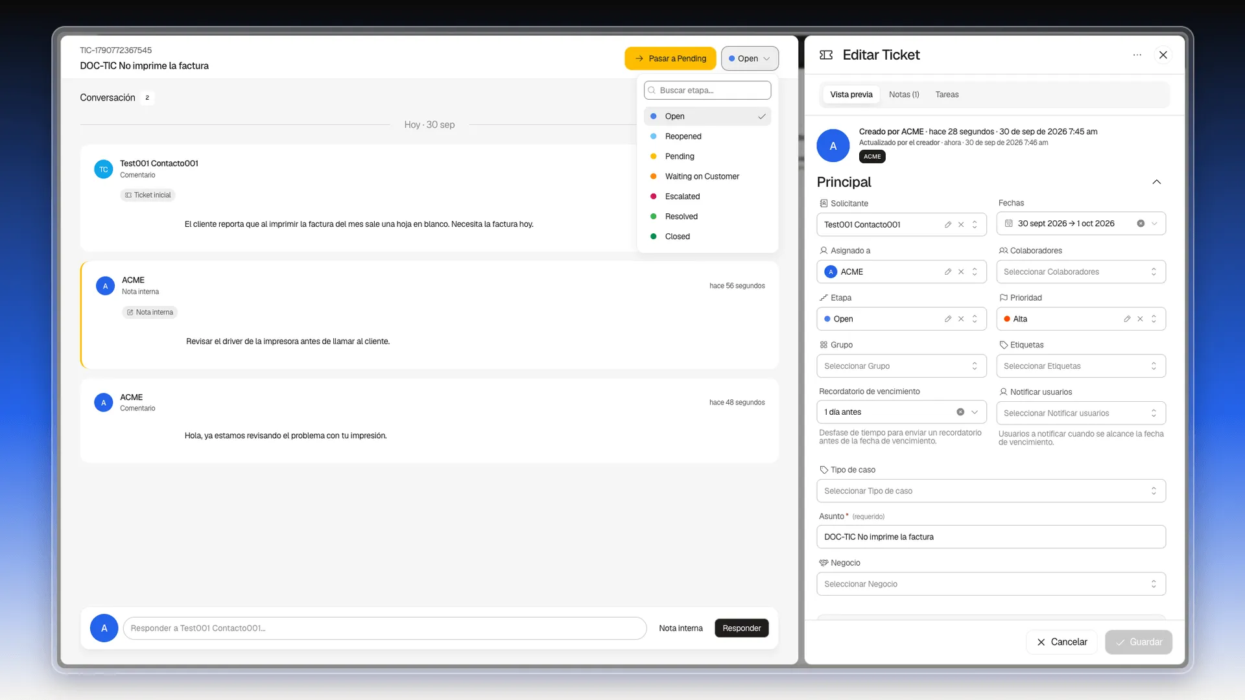Click the pencil icon in the Prioridad field

click(1127, 319)
